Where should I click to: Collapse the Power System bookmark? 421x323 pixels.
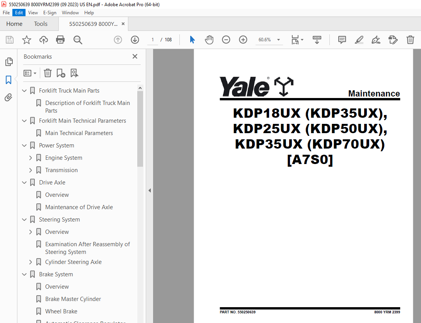coord(24,145)
